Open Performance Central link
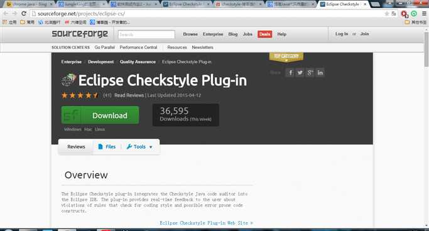429x231 pixels. pyautogui.click(x=138, y=47)
